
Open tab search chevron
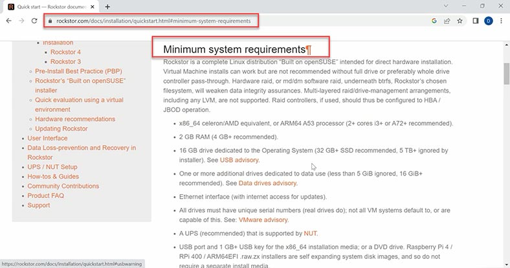click(x=446, y=6)
